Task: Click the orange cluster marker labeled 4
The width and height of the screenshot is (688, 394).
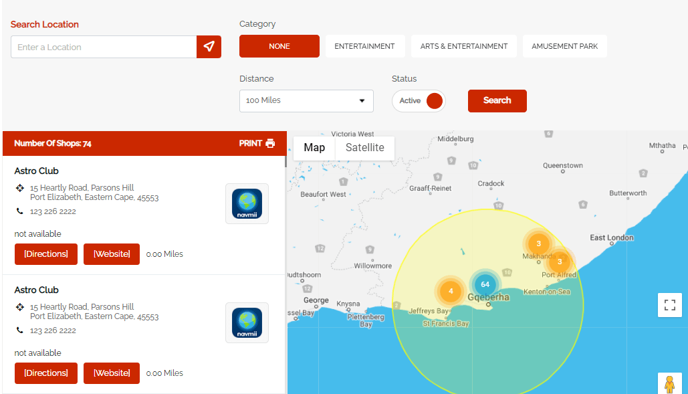Action: pyautogui.click(x=451, y=291)
